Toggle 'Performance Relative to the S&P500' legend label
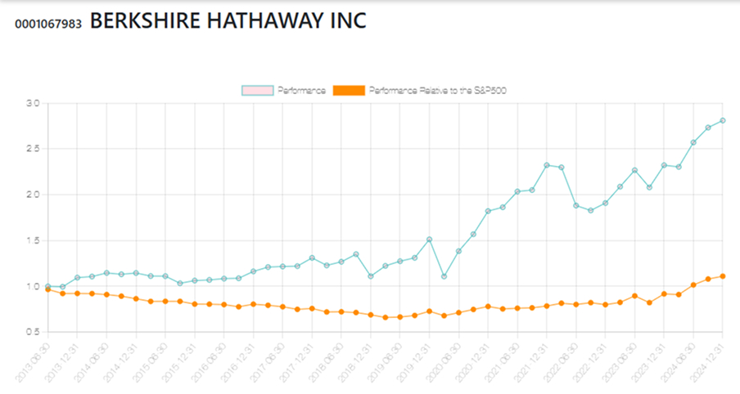 [437, 91]
